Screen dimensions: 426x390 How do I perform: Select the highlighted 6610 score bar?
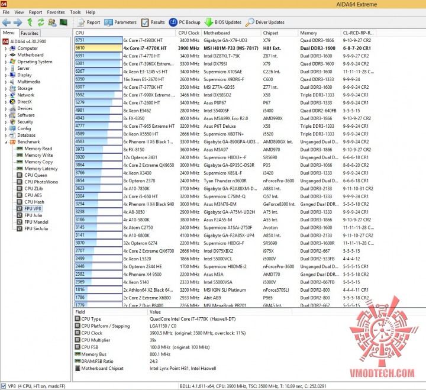tap(98, 48)
